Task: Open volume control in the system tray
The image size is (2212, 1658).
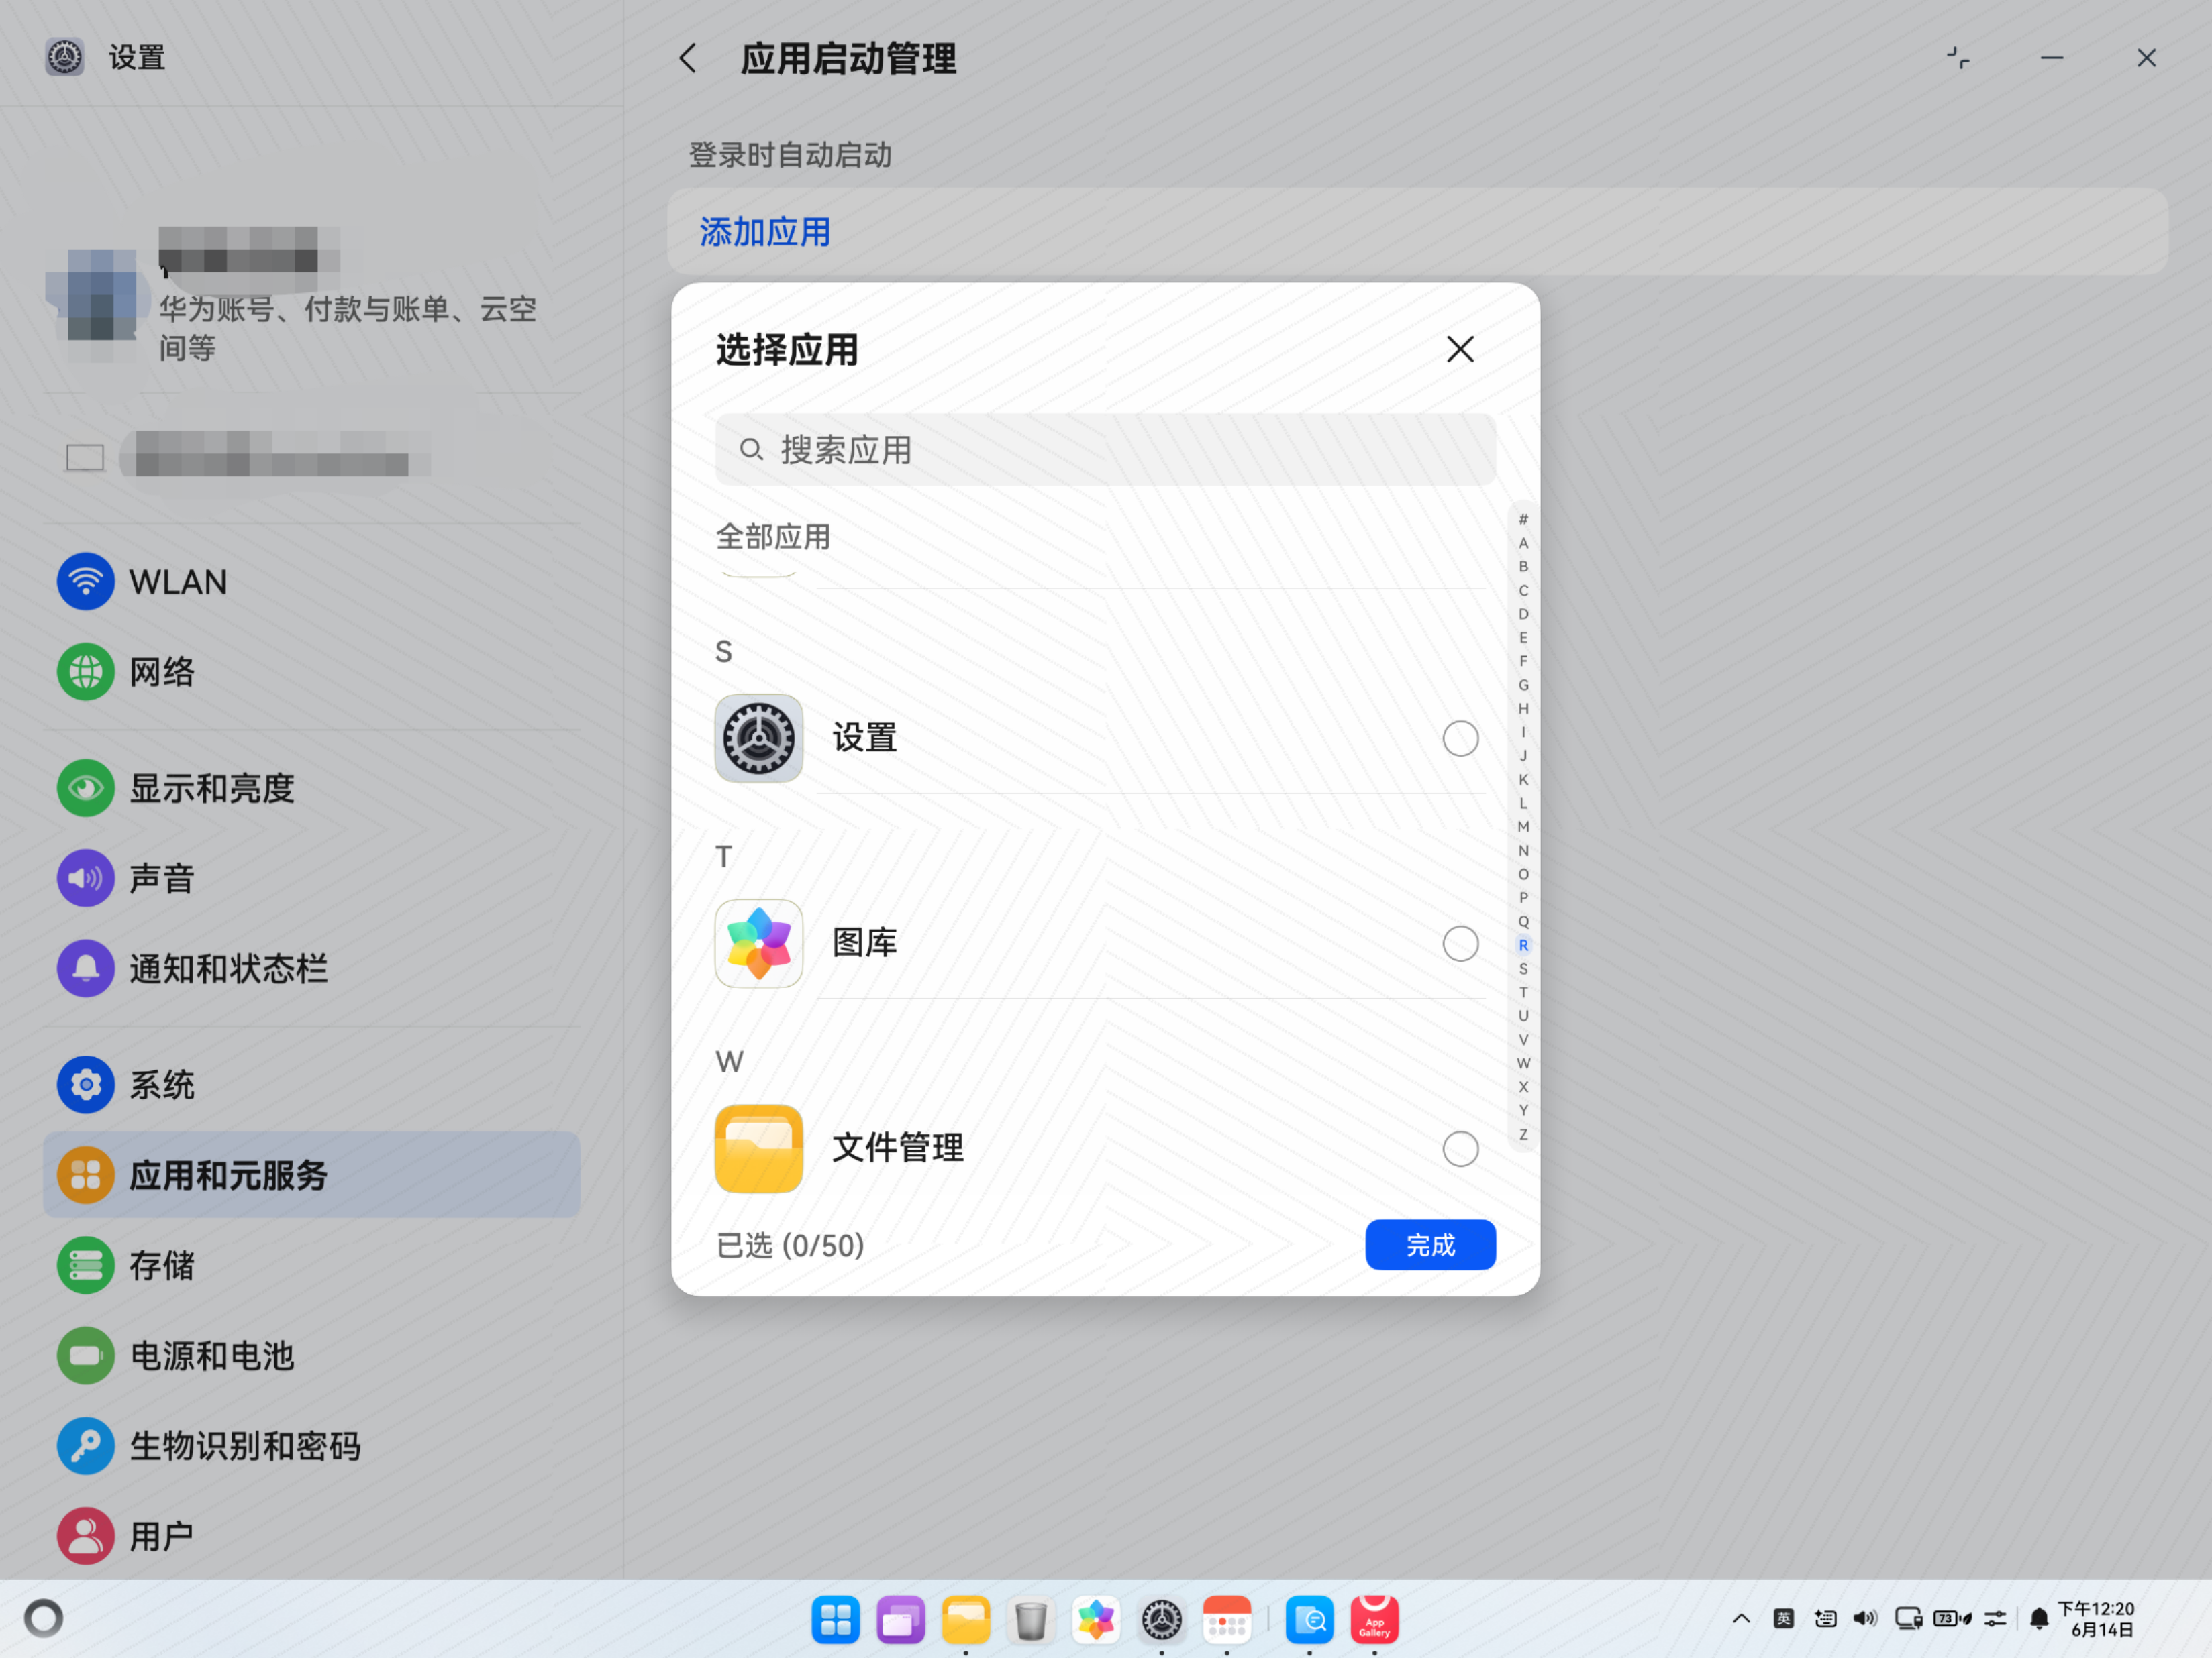Action: (x=1865, y=1618)
